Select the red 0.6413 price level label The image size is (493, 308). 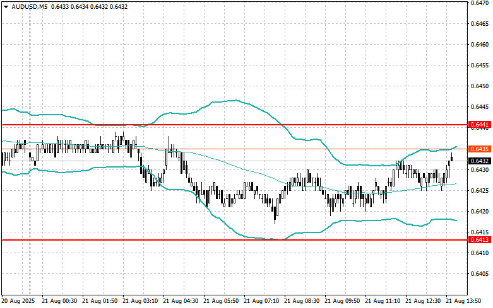tap(480, 240)
